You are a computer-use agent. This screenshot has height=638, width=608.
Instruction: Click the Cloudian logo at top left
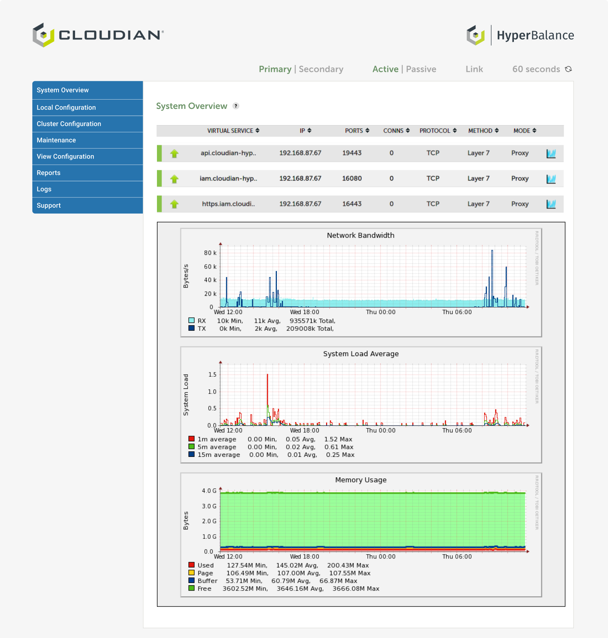tap(98, 35)
